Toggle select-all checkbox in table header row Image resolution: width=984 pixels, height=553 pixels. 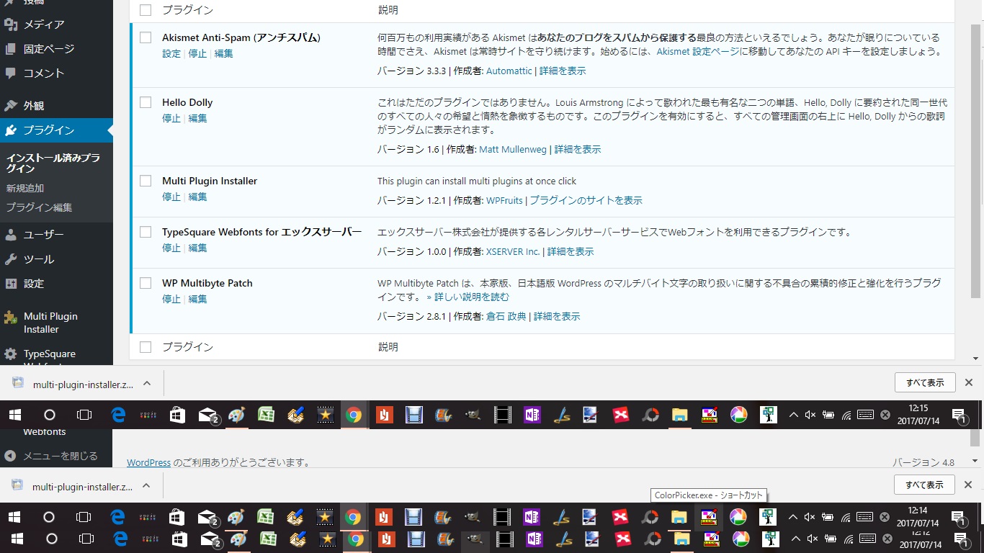coord(146,10)
